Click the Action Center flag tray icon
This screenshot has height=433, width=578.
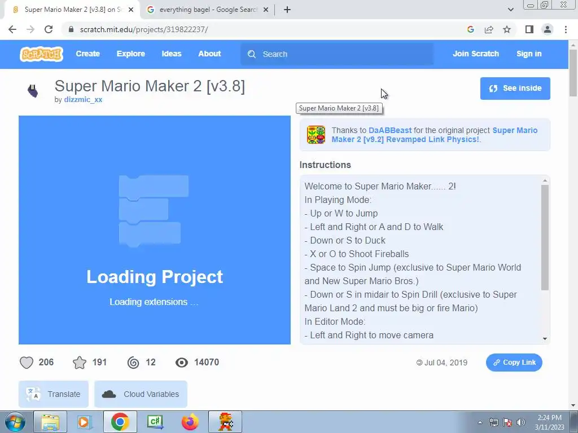[x=507, y=422]
